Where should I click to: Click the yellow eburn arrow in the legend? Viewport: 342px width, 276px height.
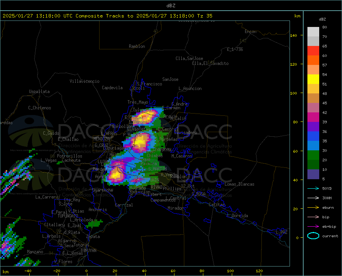313,208
